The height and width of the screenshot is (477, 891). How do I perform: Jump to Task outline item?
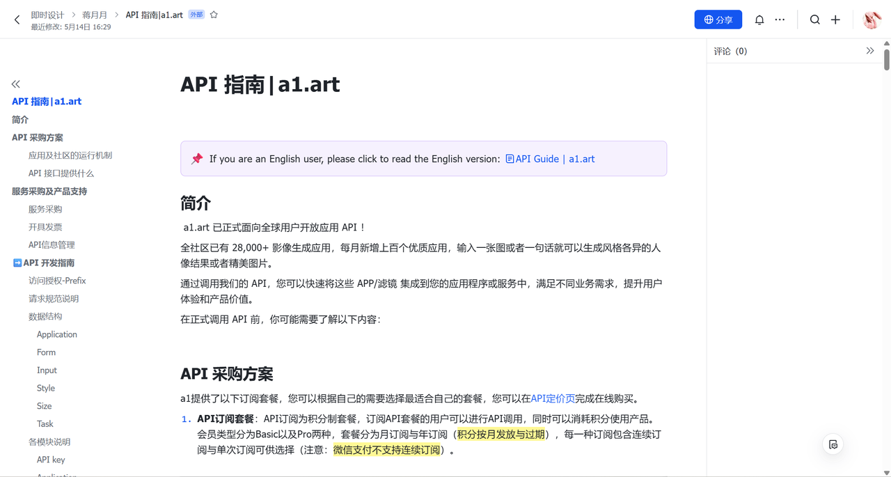pyautogui.click(x=45, y=424)
